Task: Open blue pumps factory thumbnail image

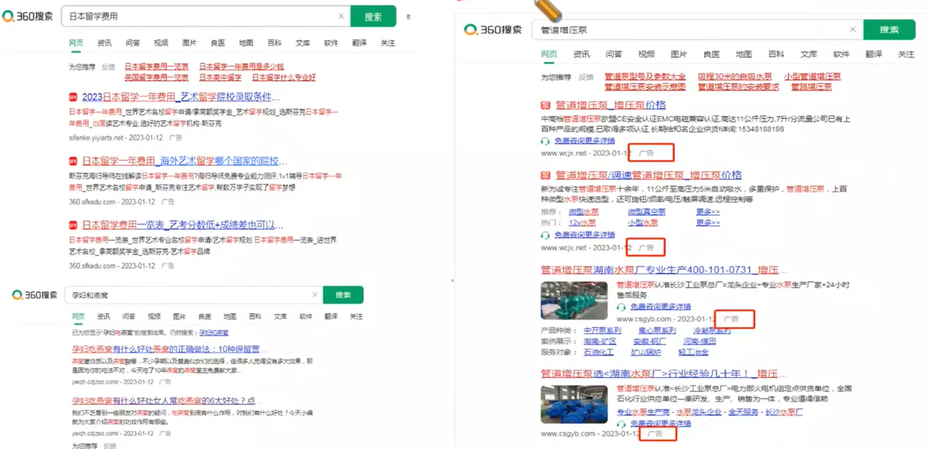Action: point(574,404)
